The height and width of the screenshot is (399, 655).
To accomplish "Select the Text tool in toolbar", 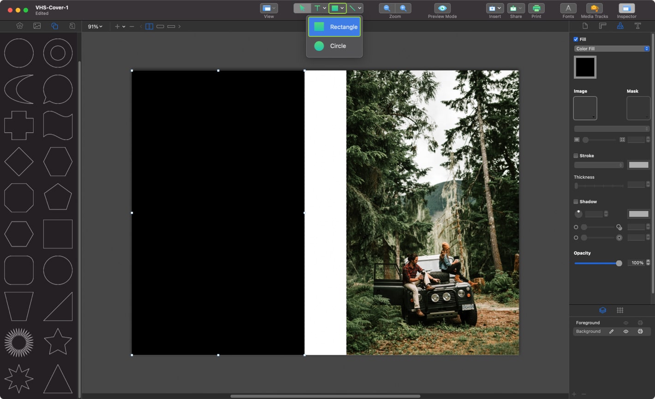I will pyautogui.click(x=317, y=8).
